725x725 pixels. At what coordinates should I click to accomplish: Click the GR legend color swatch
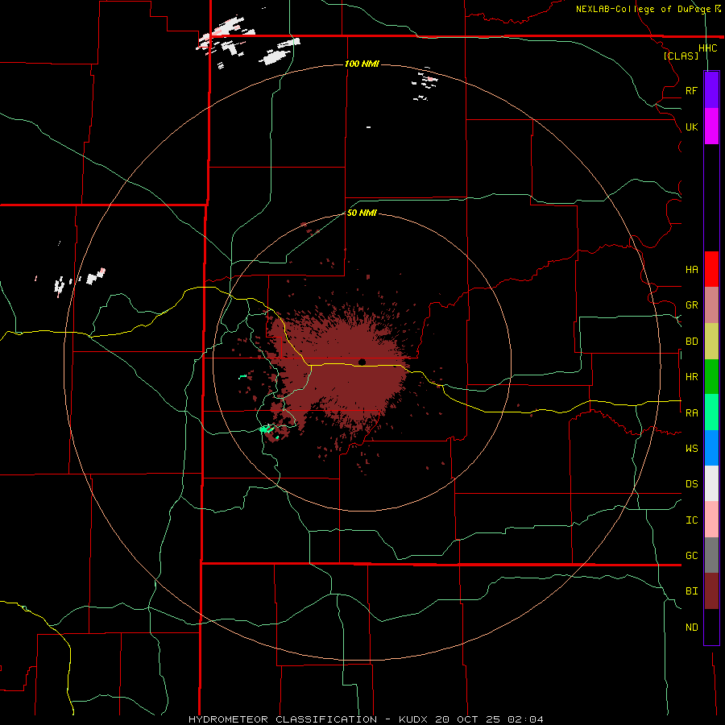pyautogui.click(x=711, y=304)
